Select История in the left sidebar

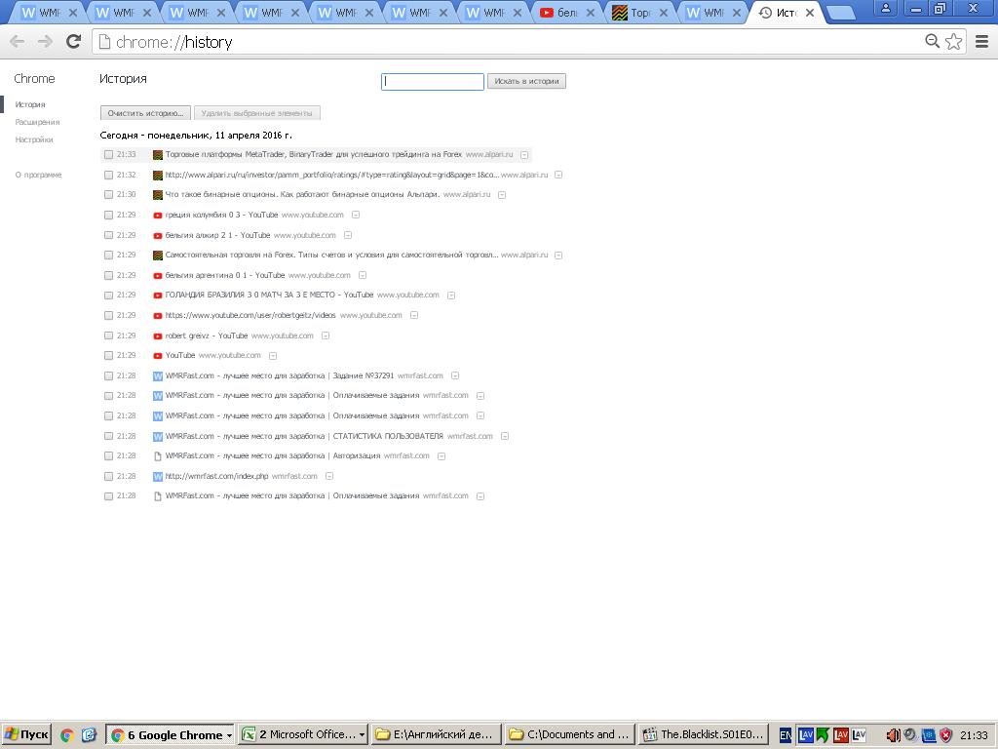tap(30, 104)
